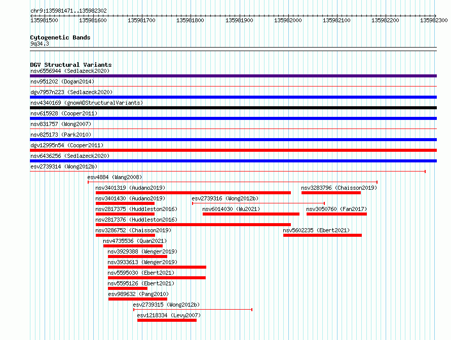Click the red nsv3933613 variant bar
Image resolution: width=451 pixels, height=340 pixels.
click(157, 267)
